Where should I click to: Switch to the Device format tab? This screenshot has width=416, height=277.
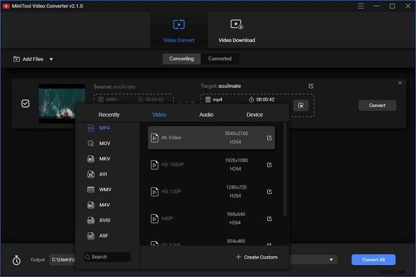pos(254,114)
